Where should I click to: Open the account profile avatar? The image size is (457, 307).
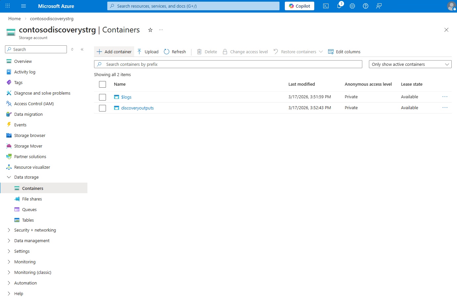point(451,6)
